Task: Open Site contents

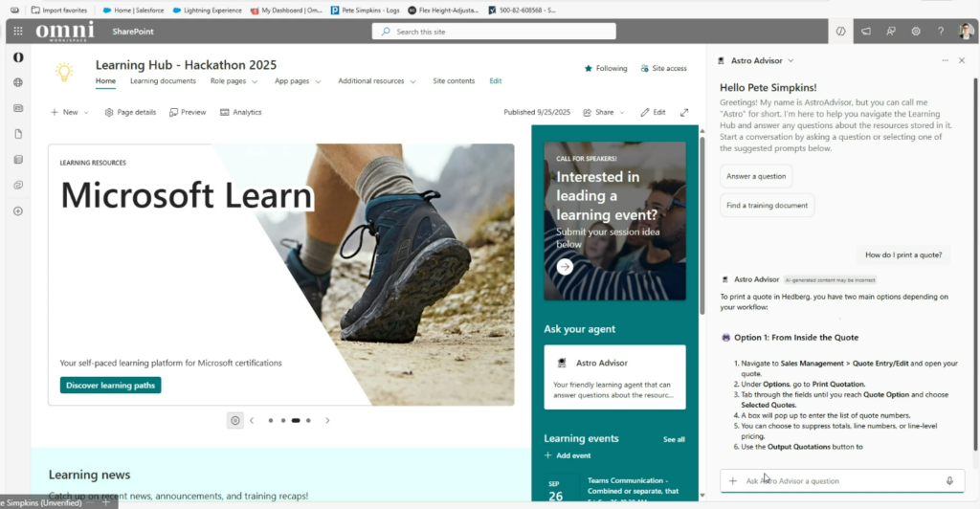Action: click(x=454, y=81)
